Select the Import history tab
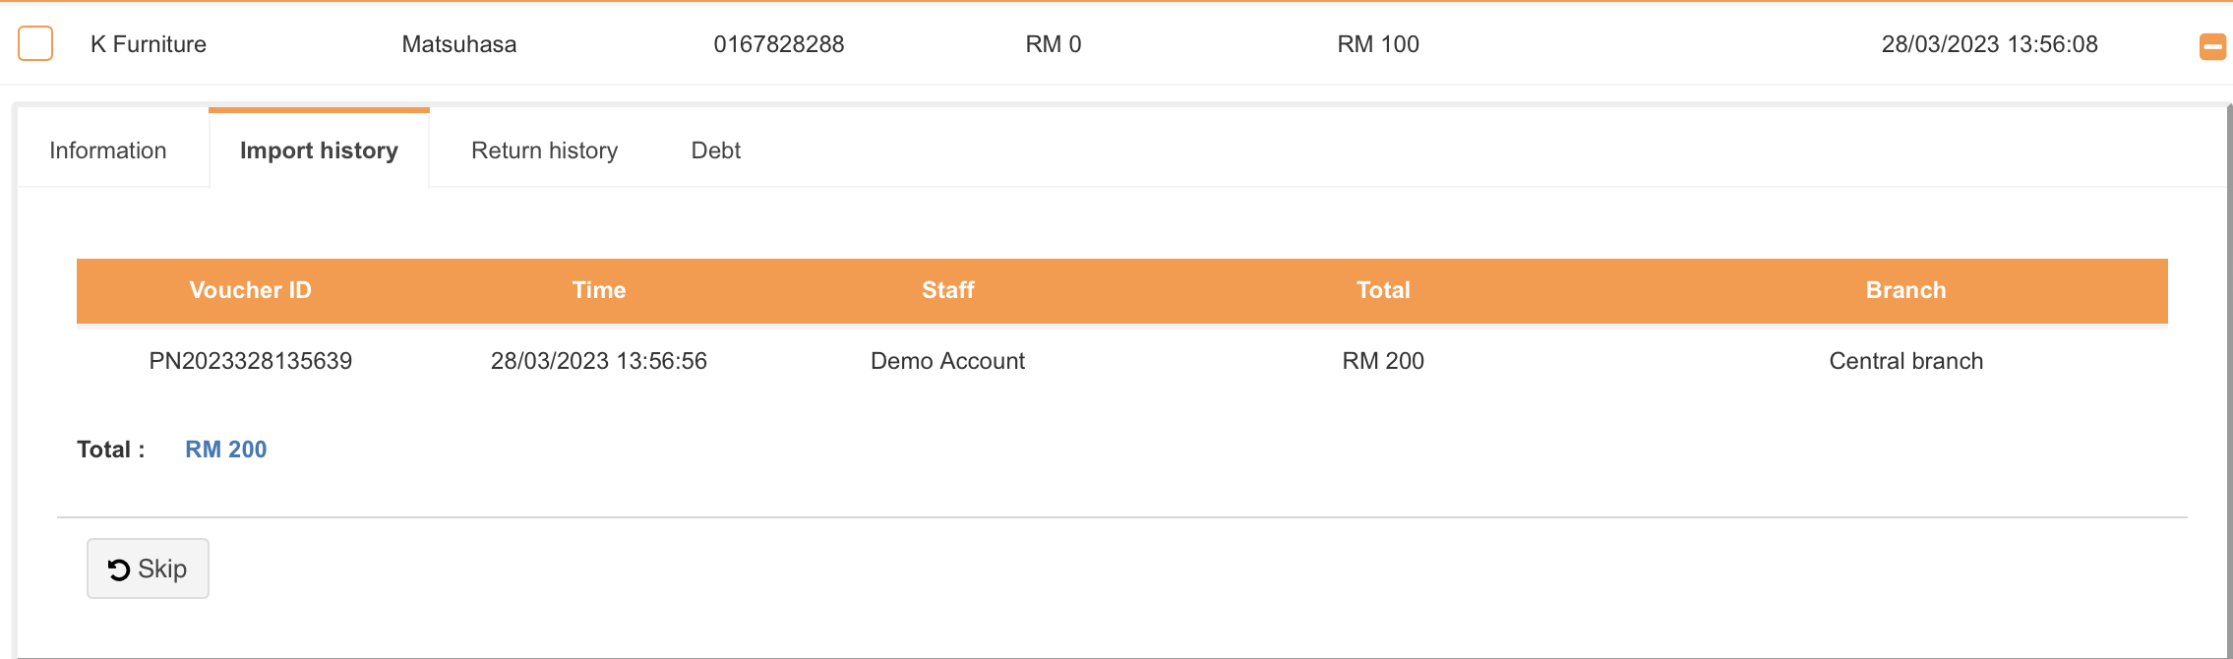The width and height of the screenshot is (2233, 659). pos(319,150)
